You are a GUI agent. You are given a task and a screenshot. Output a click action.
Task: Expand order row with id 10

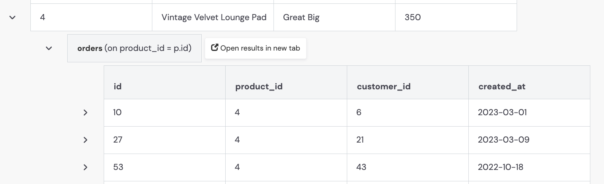85,113
